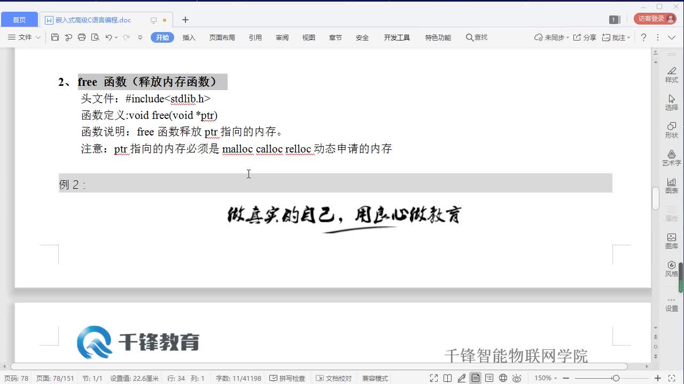Click the zoom out minus button
684x384 pixels.
pyautogui.click(x=565, y=378)
